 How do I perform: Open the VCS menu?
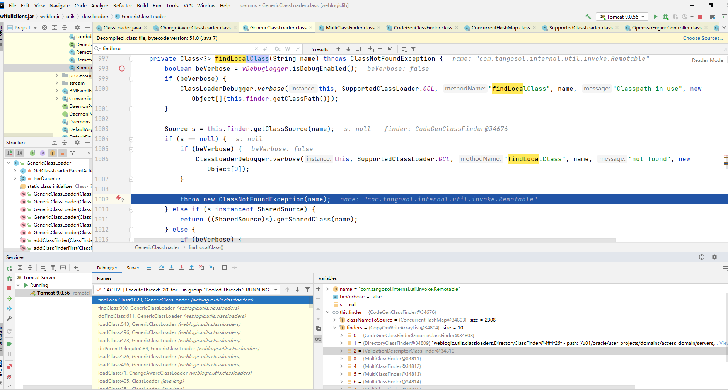point(188,5)
